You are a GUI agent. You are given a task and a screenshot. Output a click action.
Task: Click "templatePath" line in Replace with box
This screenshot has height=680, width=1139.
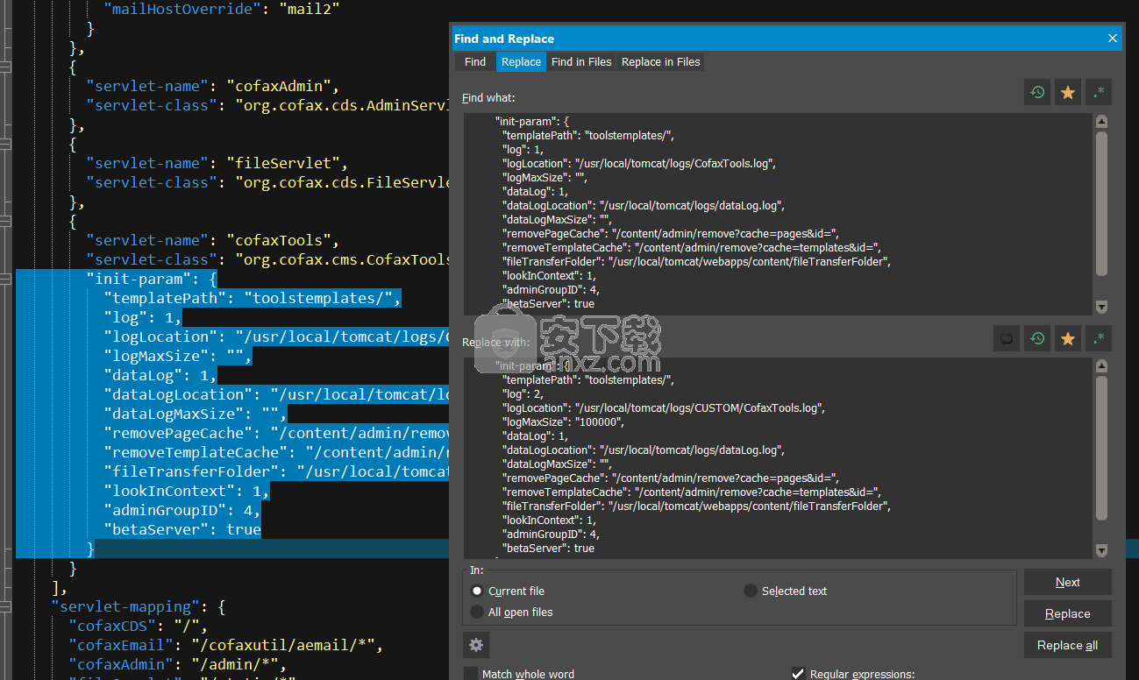pyautogui.click(x=587, y=380)
